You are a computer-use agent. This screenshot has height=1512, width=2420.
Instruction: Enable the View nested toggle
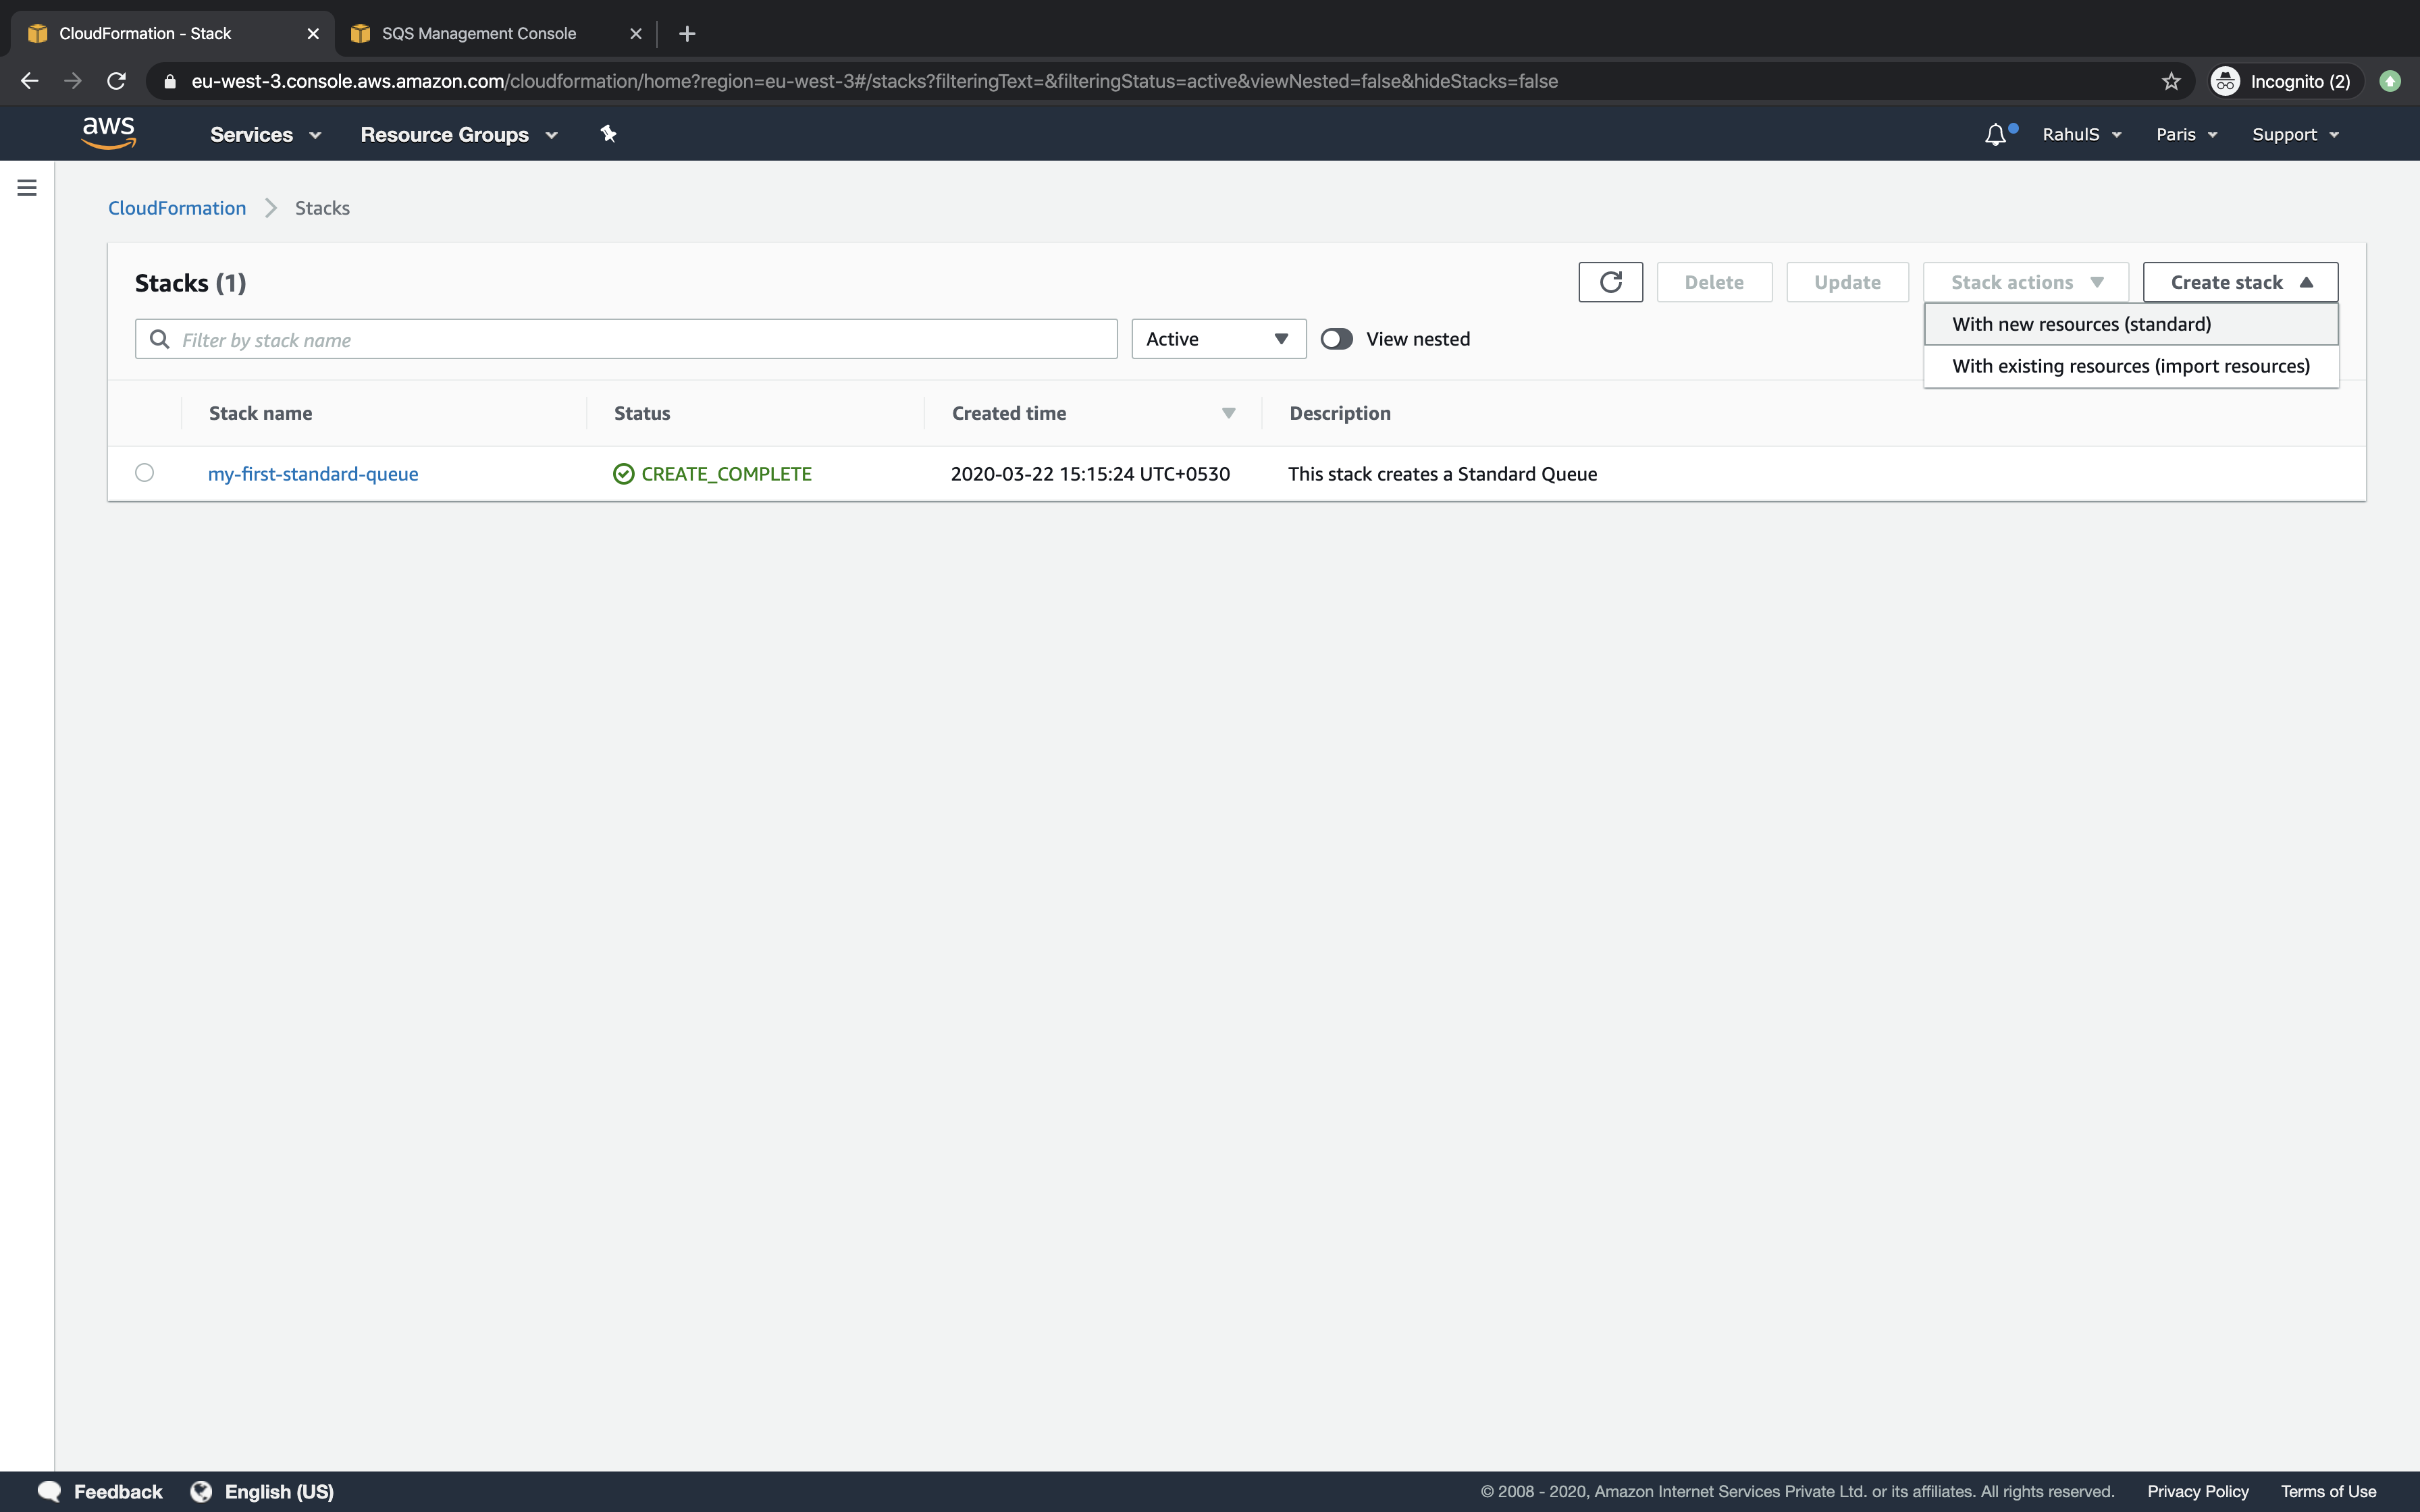[1336, 338]
